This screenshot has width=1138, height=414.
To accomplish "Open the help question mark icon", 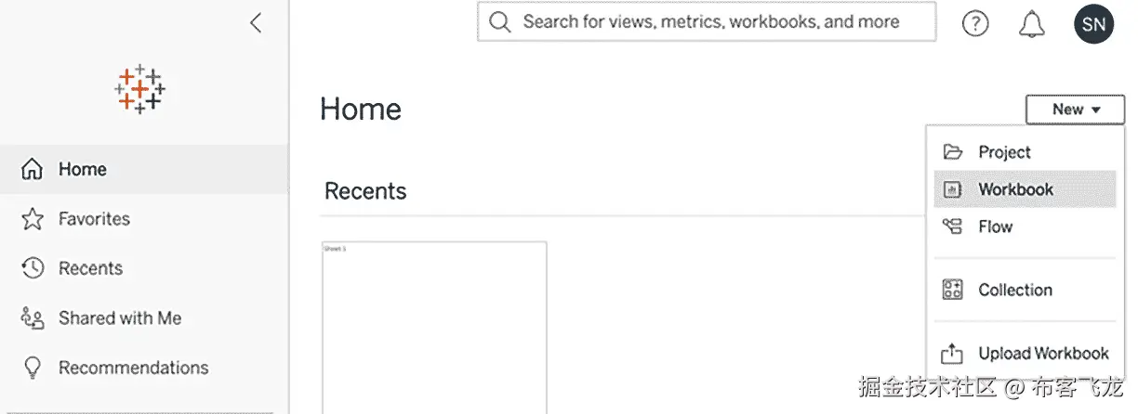I will coord(974,23).
